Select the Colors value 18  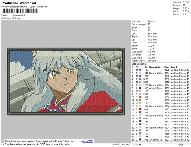(x=184, y=5)
